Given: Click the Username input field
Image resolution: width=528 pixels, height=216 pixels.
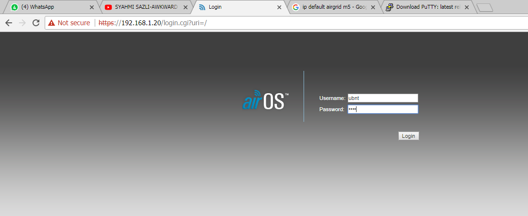Looking at the screenshot, I should 383,98.
